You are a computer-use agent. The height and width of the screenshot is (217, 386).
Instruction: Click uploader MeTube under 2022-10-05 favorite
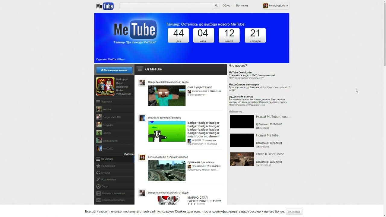coord(265,128)
